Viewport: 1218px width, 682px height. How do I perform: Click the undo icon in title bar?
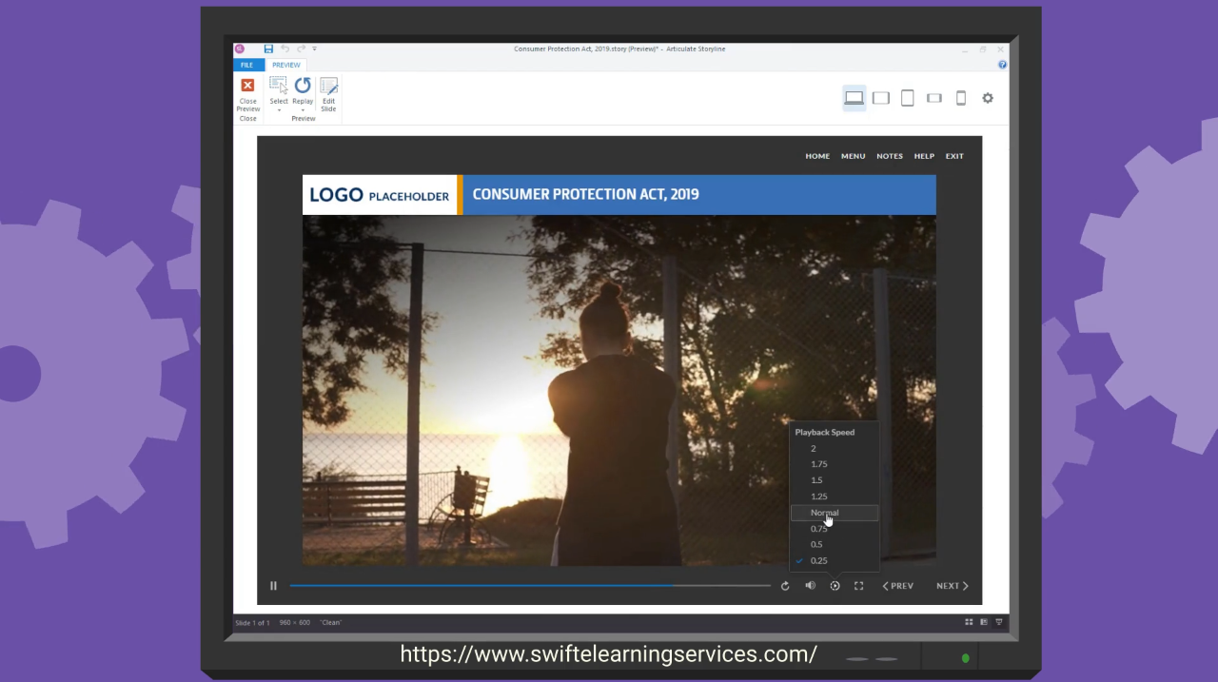(285, 49)
